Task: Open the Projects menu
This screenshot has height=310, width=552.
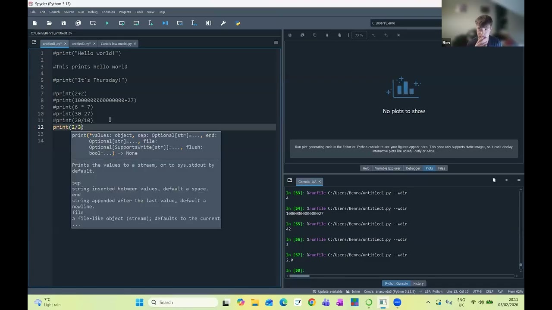Action: pos(125,12)
